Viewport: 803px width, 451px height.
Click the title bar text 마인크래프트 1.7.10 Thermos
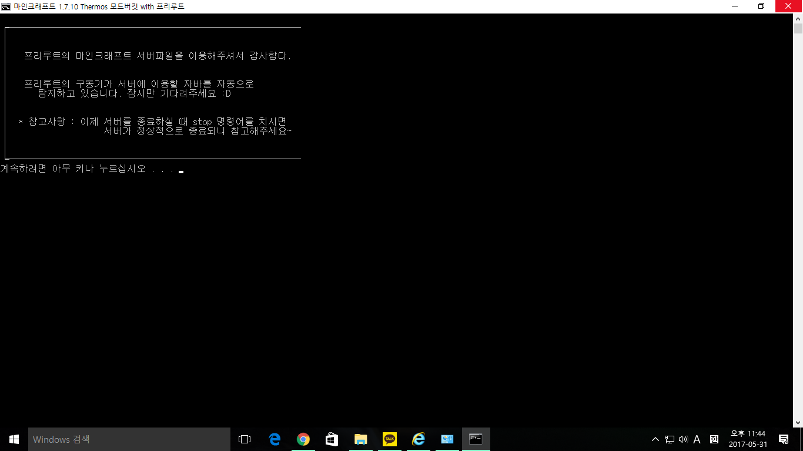pos(61,6)
